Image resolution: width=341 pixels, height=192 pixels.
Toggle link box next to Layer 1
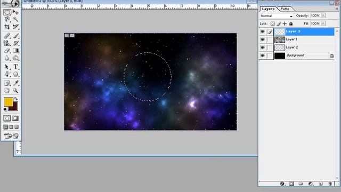pos(270,39)
